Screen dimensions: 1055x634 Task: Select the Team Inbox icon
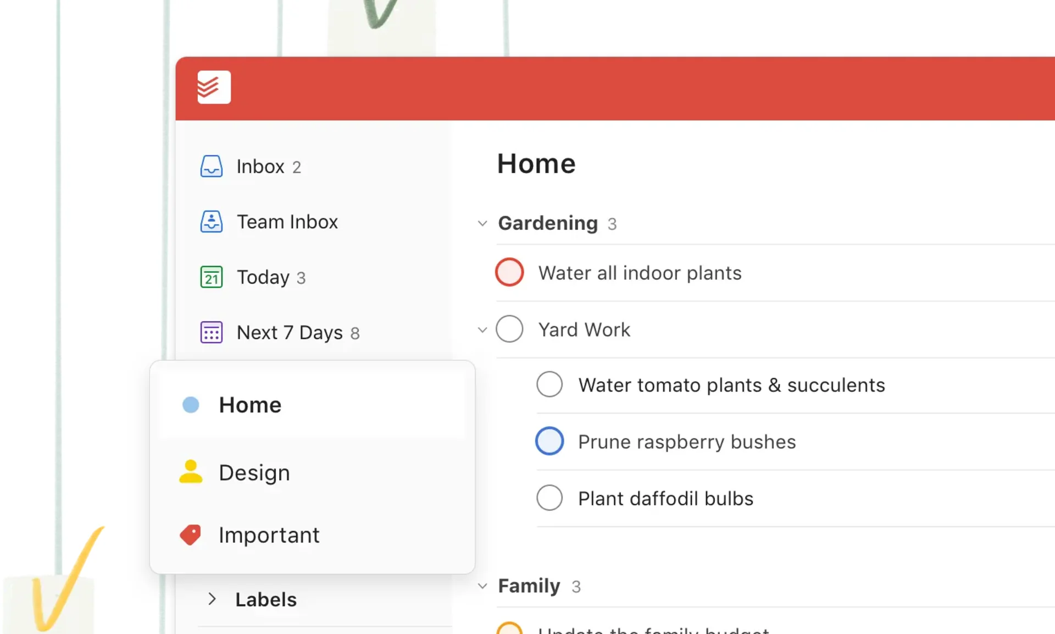[x=212, y=222]
